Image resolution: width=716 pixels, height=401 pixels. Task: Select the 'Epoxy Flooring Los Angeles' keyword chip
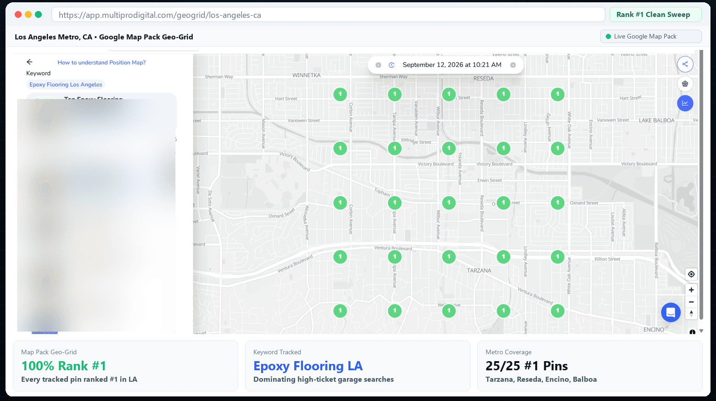66,84
